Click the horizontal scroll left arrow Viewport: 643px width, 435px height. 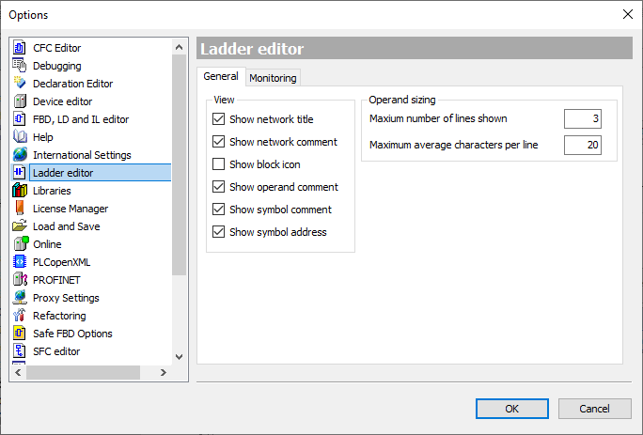pyautogui.click(x=18, y=373)
